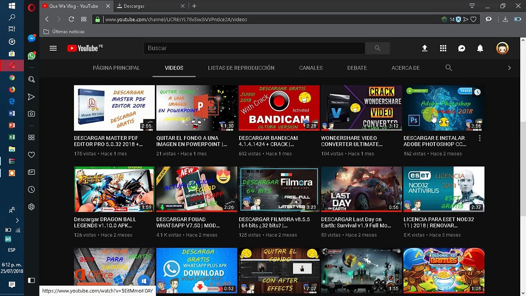Open the Speed Dial start page button

click(84, 19)
